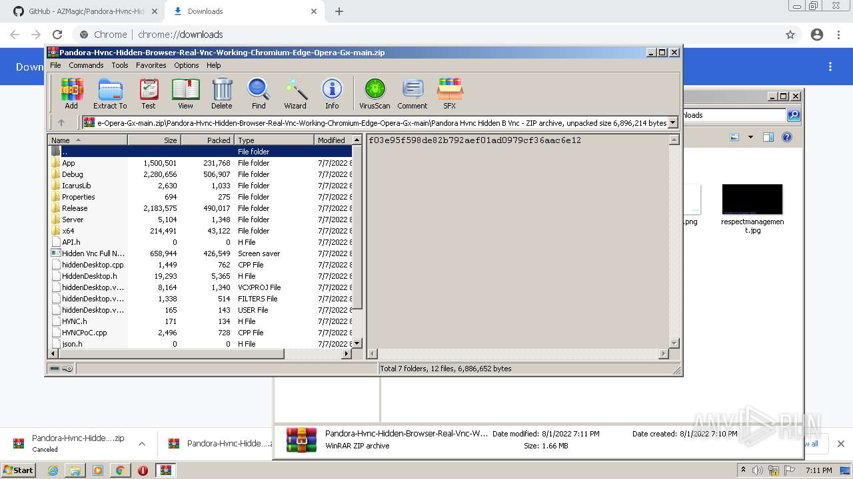Image resolution: width=853 pixels, height=479 pixels.
Task: Run the VirusScan tool
Action: point(375,93)
